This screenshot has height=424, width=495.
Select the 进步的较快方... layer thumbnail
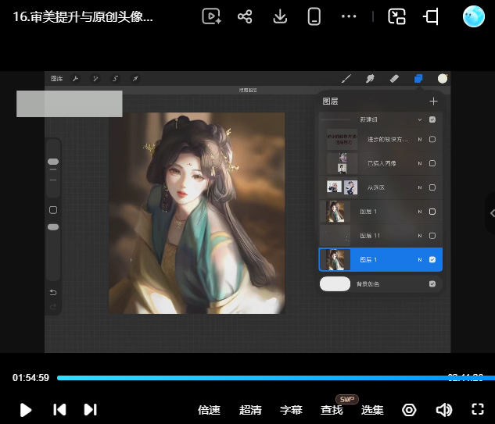342,139
